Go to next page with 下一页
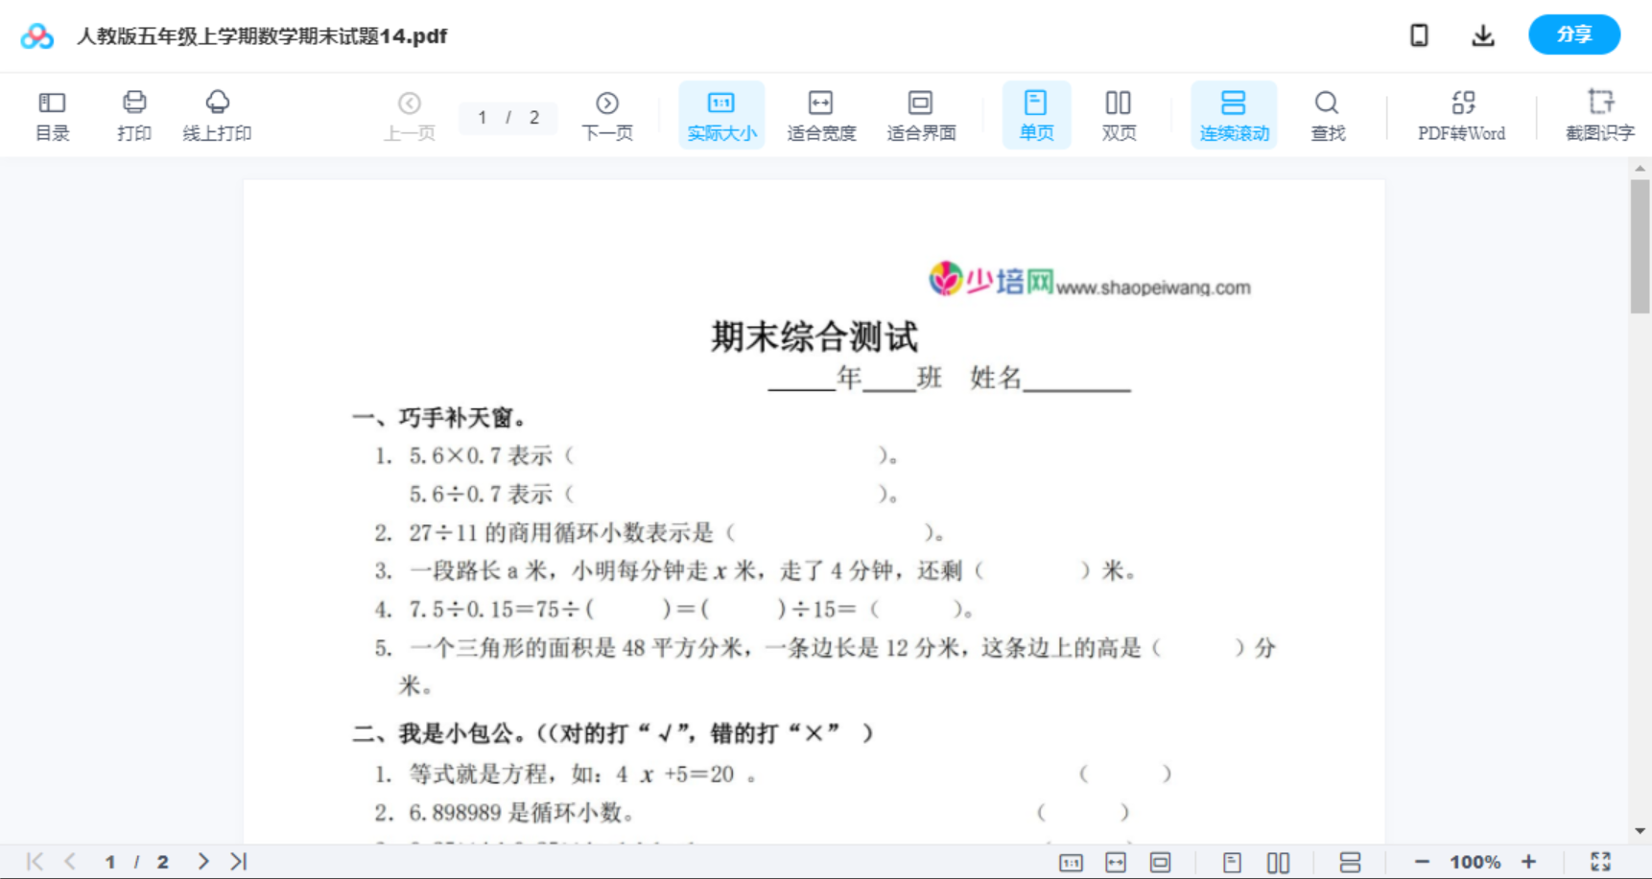 pyautogui.click(x=606, y=114)
